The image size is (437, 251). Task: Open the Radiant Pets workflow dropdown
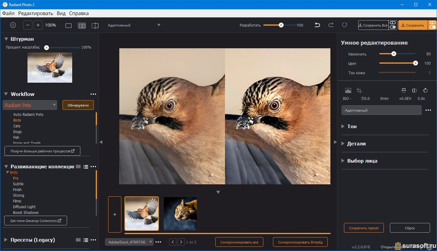[x=30, y=105]
